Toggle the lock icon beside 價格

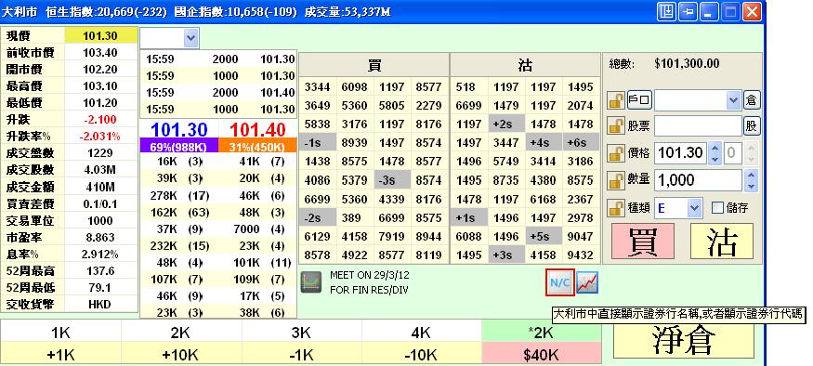click(x=616, y=153)
